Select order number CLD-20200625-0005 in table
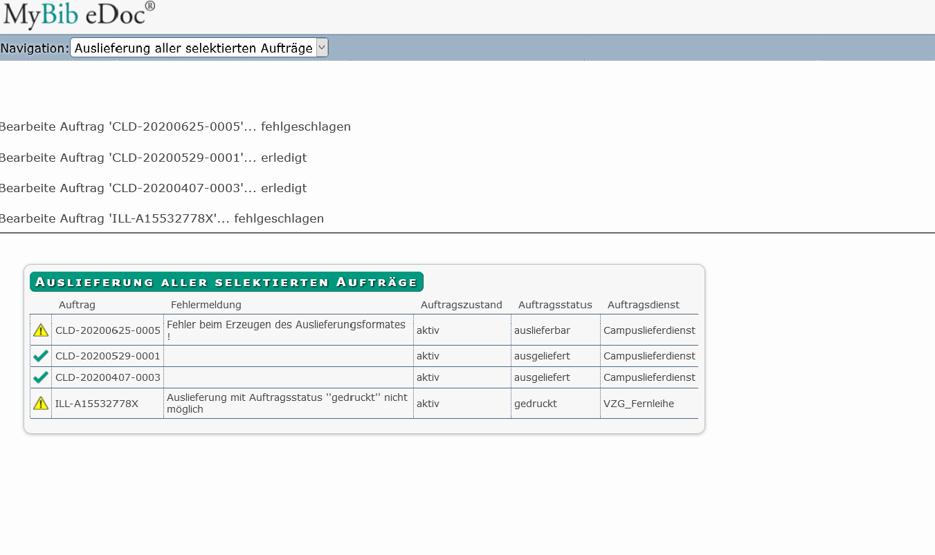935x555 pixels. (x=108, y=330)
